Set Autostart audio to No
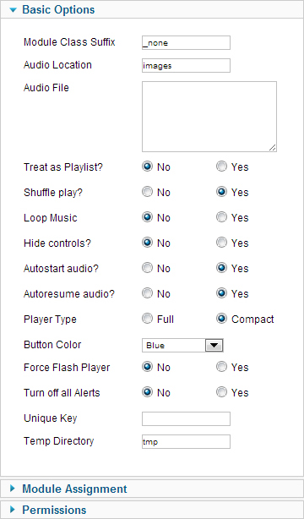The width and height of the screenshot is (304, 519). (x=147, y=268)
